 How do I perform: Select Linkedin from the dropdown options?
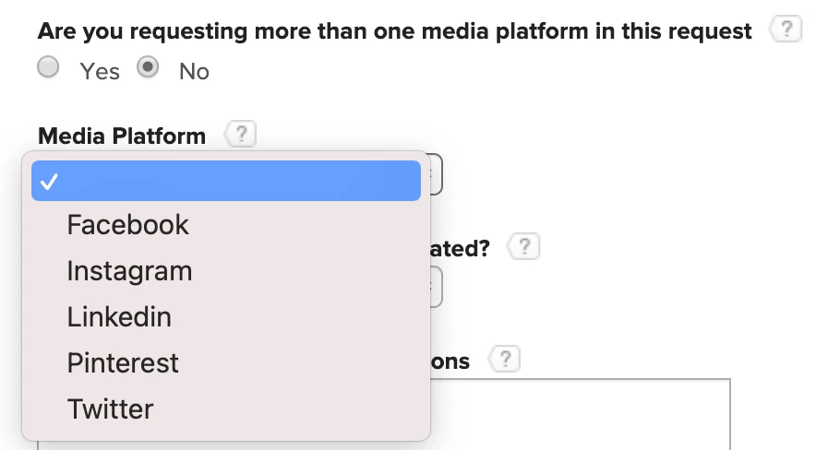point(226,317)
